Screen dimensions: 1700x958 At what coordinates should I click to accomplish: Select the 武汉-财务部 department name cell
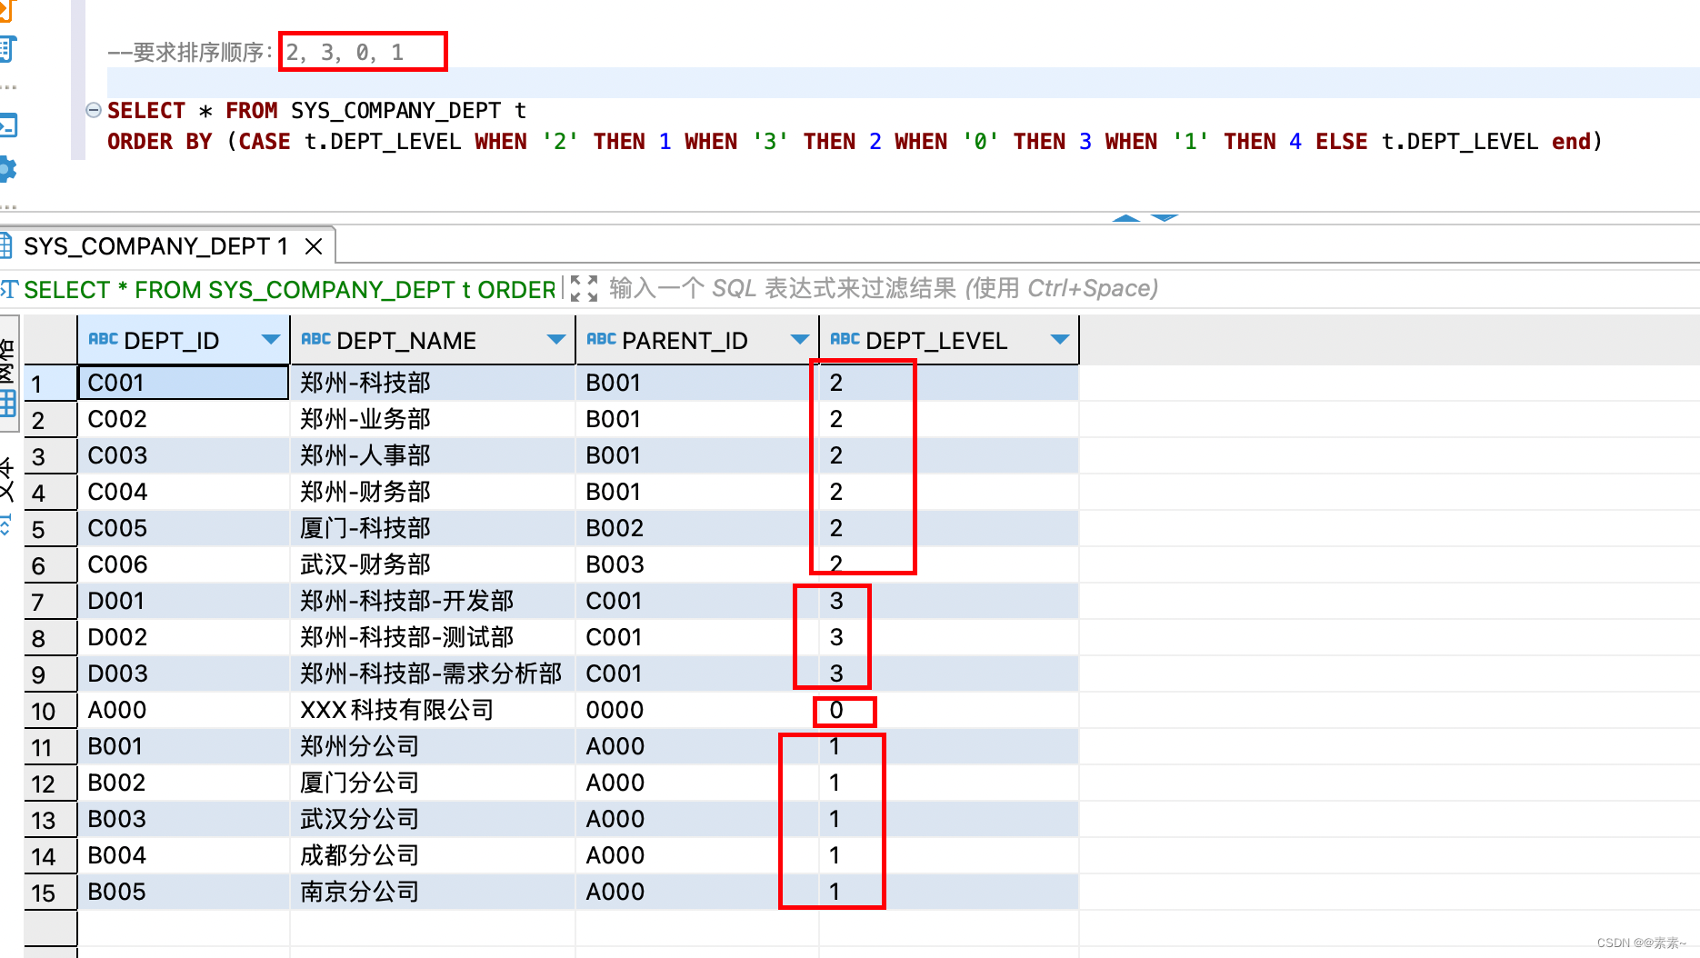click(433, 564)
